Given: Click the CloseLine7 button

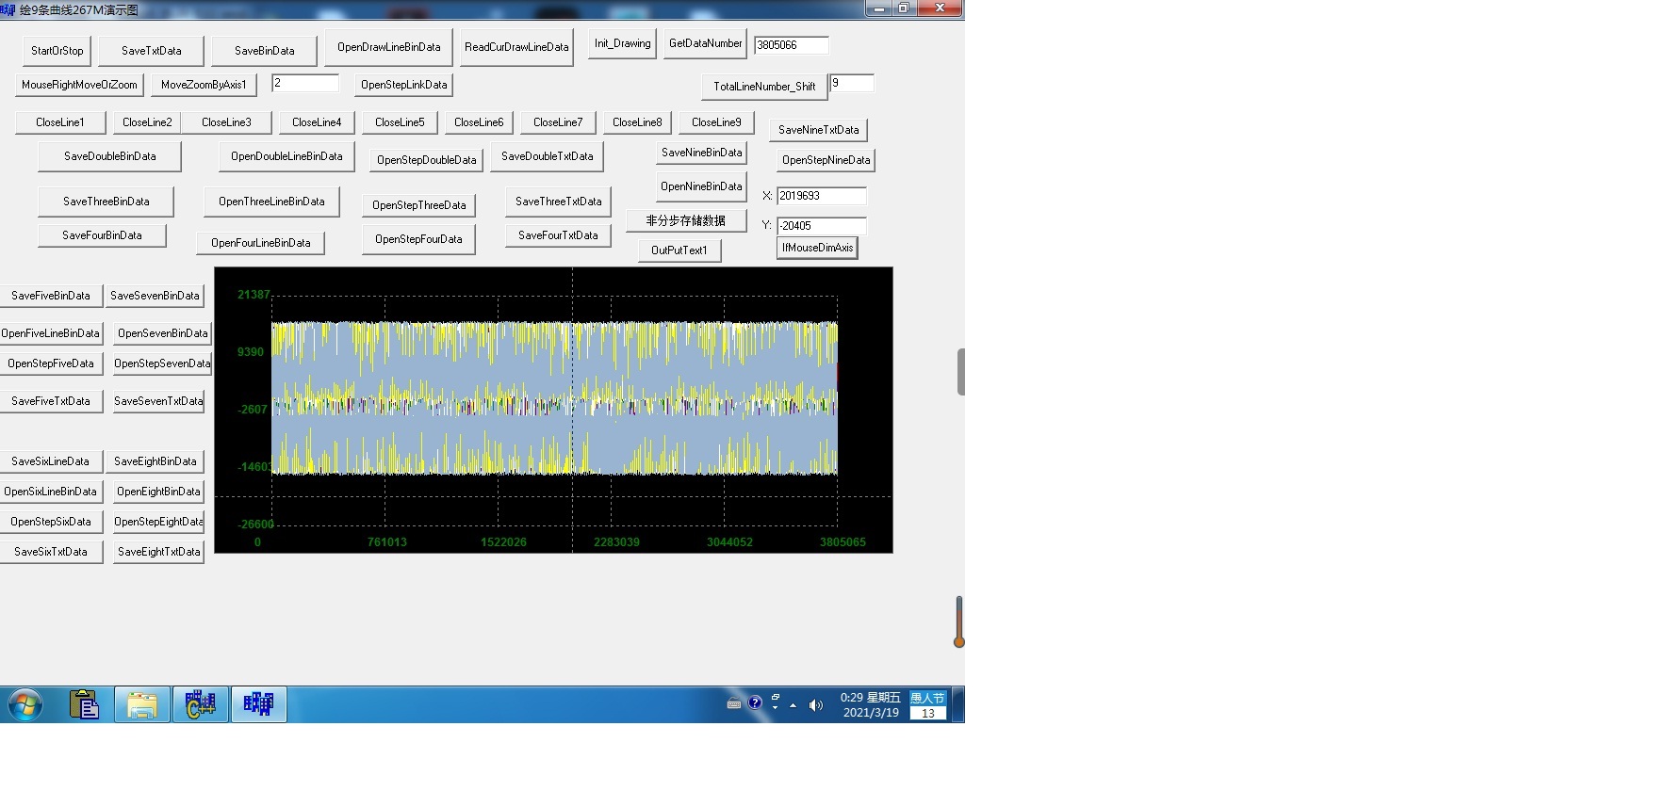Looking at the screenshot, I should click(559, 122).
